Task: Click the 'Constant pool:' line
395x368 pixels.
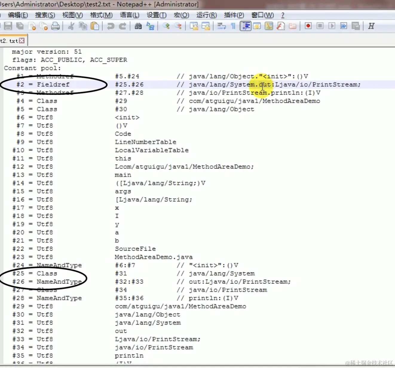Action: click(32, 68)
